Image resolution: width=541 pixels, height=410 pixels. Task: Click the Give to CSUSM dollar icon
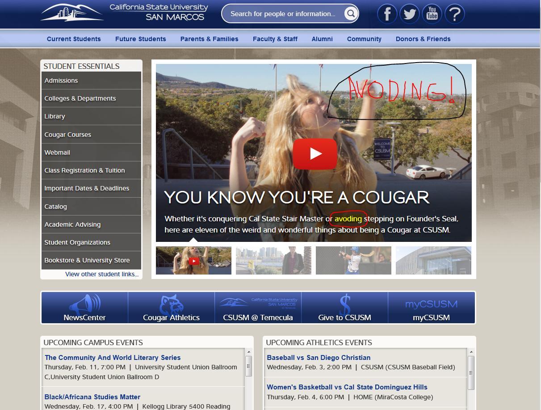[344, 304]
